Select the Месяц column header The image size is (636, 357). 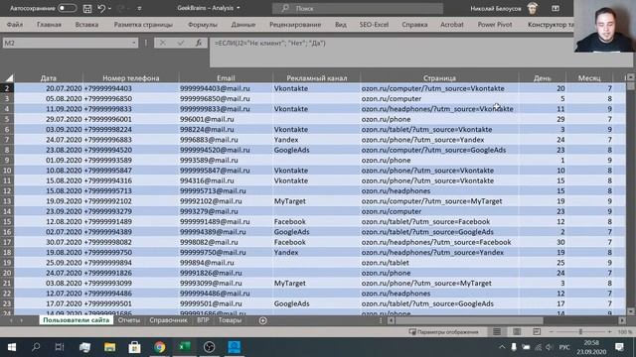coord(589,78)
